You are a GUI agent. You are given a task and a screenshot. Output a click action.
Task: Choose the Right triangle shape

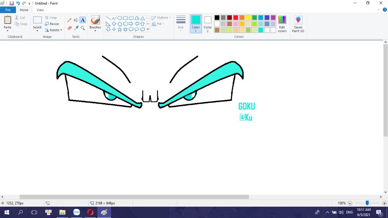pyautogui.click(x=108, y=24)
